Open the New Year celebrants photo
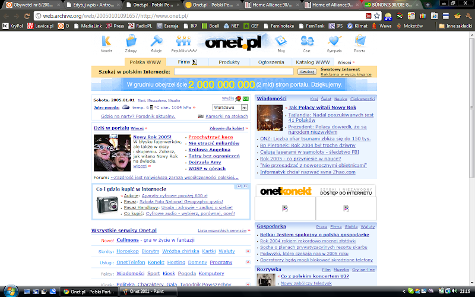Image resolution: width=475 pixels, height=297 pixels. pos(112,153)
